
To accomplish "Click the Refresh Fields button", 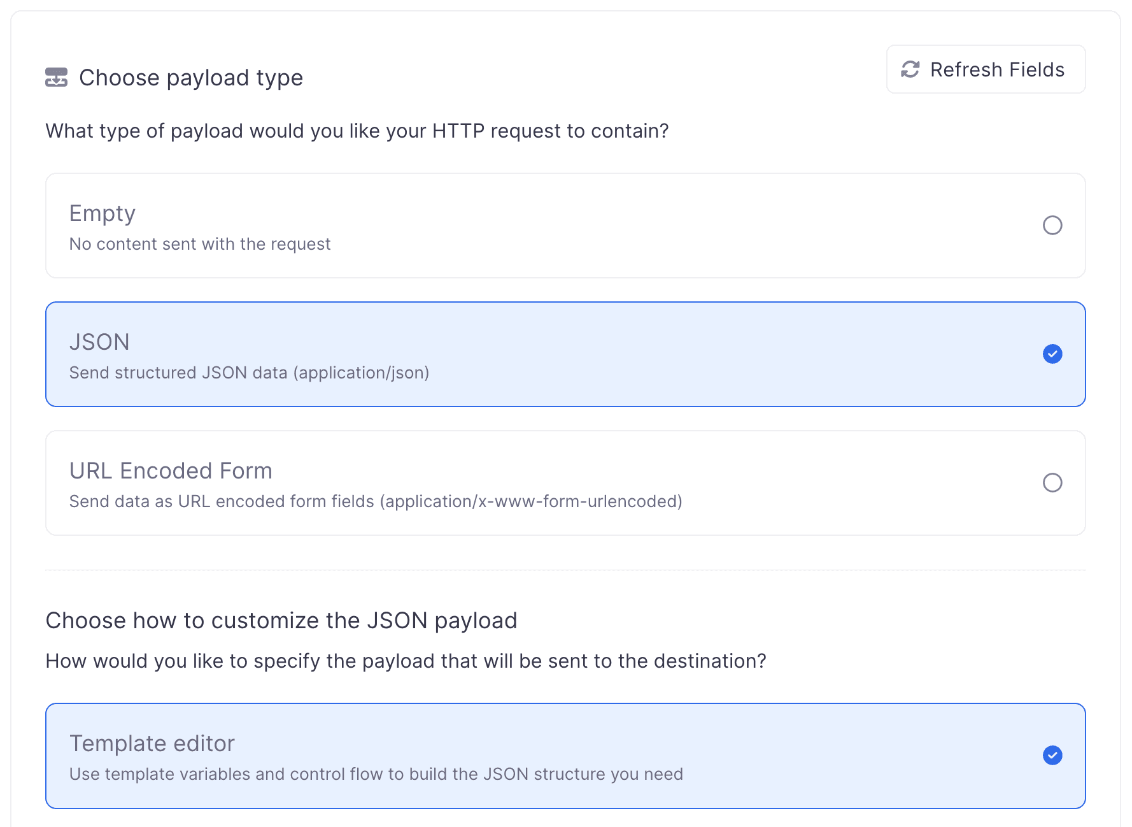I will click(985, 69).
